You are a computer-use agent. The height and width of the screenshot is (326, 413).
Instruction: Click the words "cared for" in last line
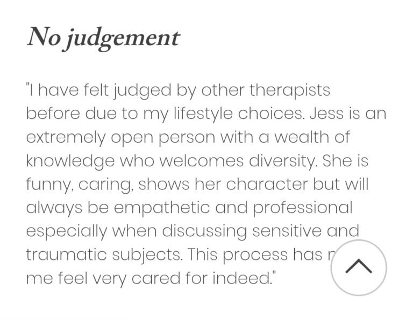[168, 278]
